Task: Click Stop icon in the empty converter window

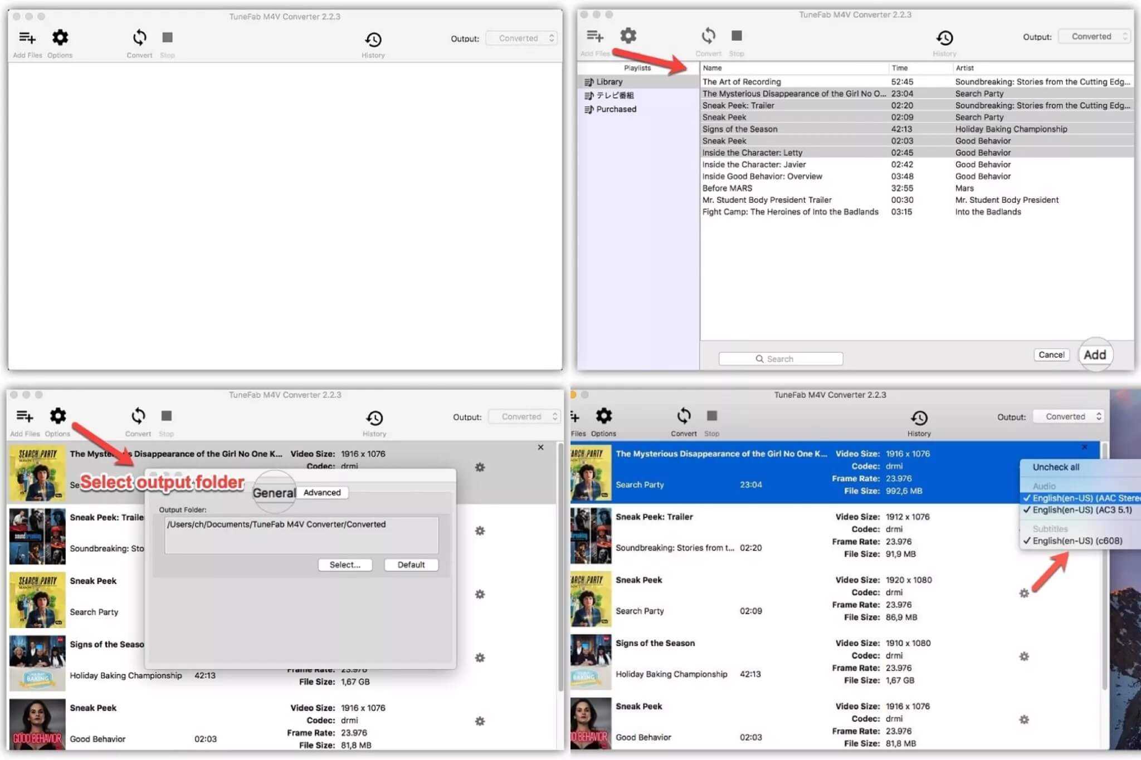Action: (x=167, y=37)
